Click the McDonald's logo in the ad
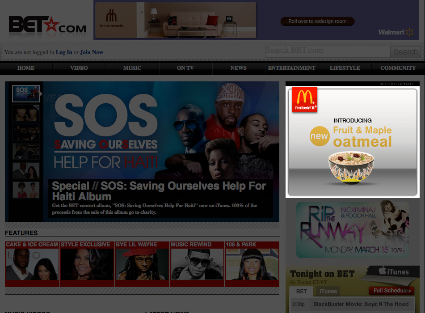The width and height of the screenshot is (425, 313). [x=304, y=100]
